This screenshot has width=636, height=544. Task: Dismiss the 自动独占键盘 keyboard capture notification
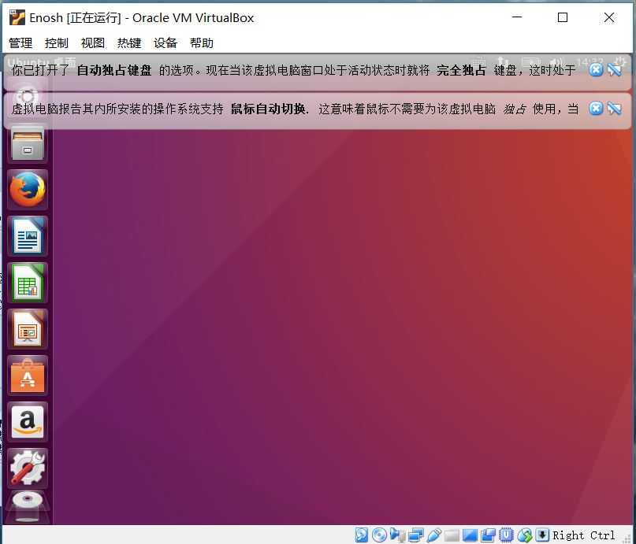(596, 70)
